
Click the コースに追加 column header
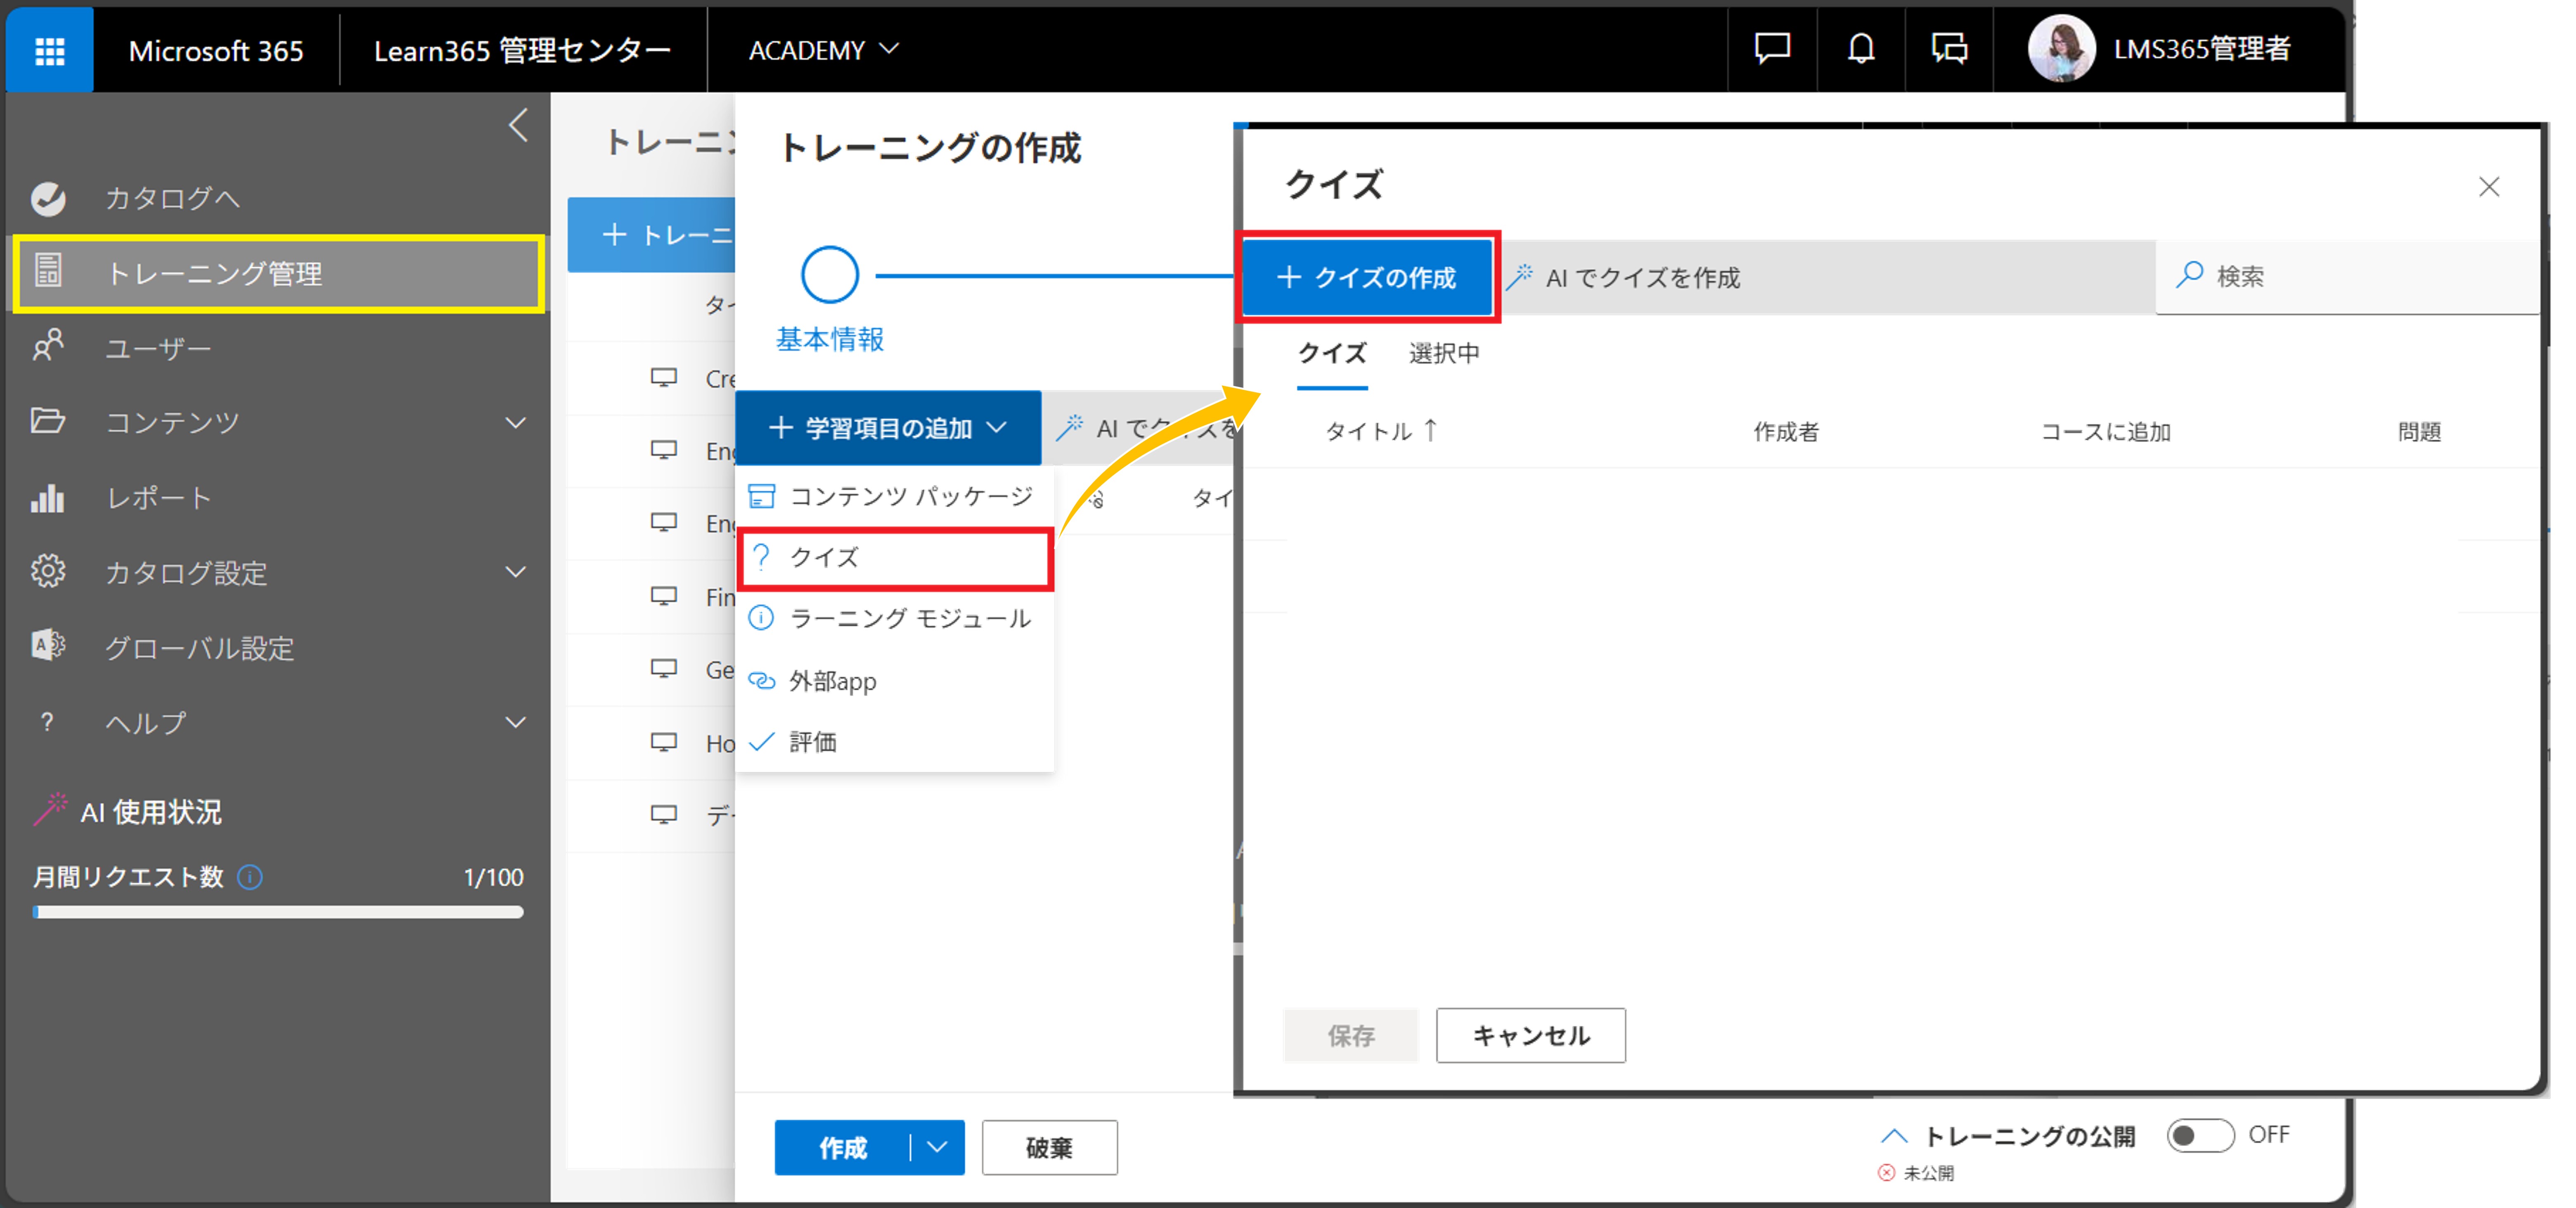(x=2105, y=432)
